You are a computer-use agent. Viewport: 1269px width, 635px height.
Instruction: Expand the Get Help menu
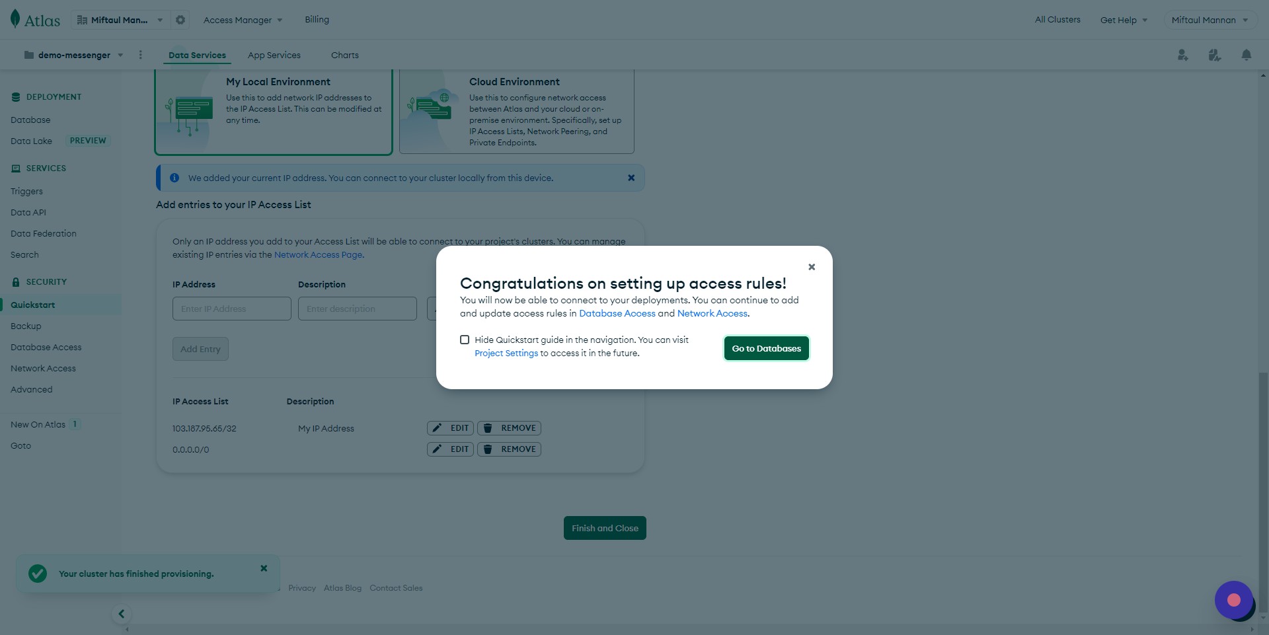[x=1124, y=20]
